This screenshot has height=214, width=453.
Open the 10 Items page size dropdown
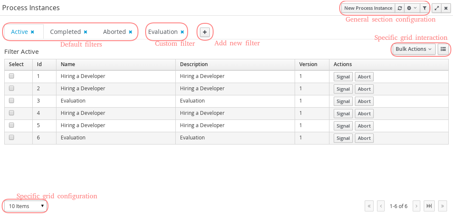(x=26, y=206)
